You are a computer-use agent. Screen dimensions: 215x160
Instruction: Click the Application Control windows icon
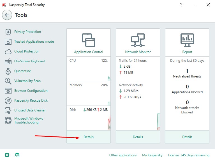click(x=89, y=40)
